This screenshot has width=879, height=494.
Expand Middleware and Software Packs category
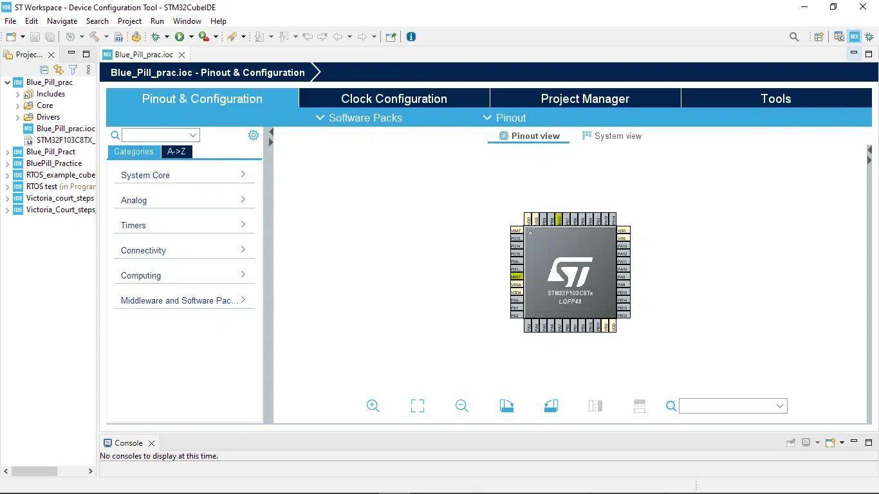tap(184, 300)
